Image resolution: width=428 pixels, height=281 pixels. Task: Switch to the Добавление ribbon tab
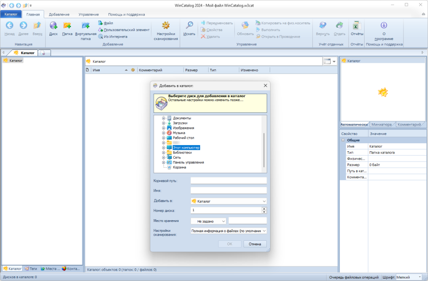(59, 15)
